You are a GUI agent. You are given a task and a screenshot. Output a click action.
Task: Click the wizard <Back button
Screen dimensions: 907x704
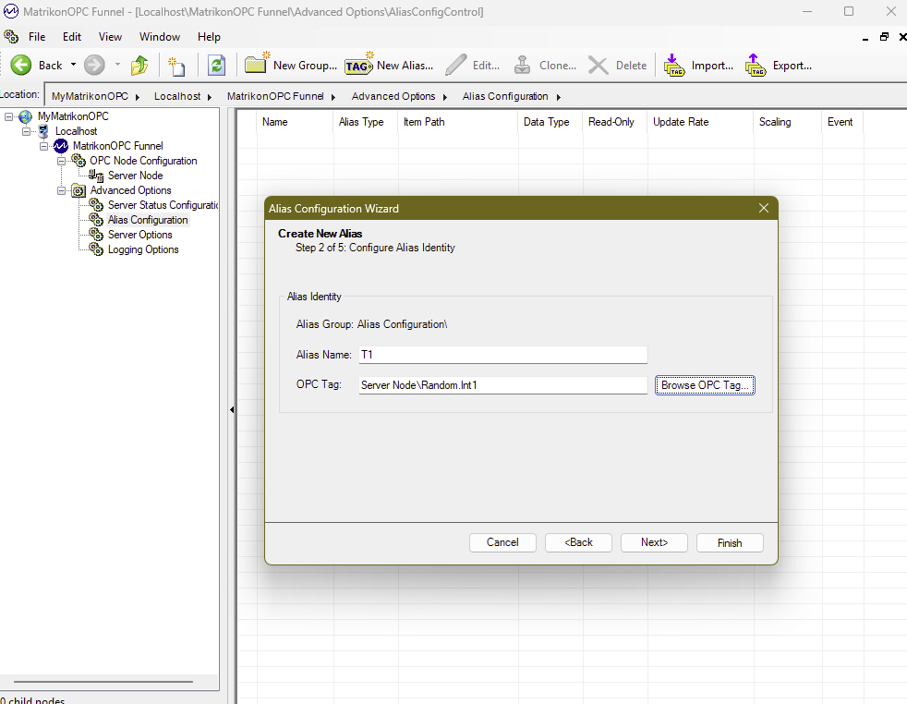click(578, 542)
